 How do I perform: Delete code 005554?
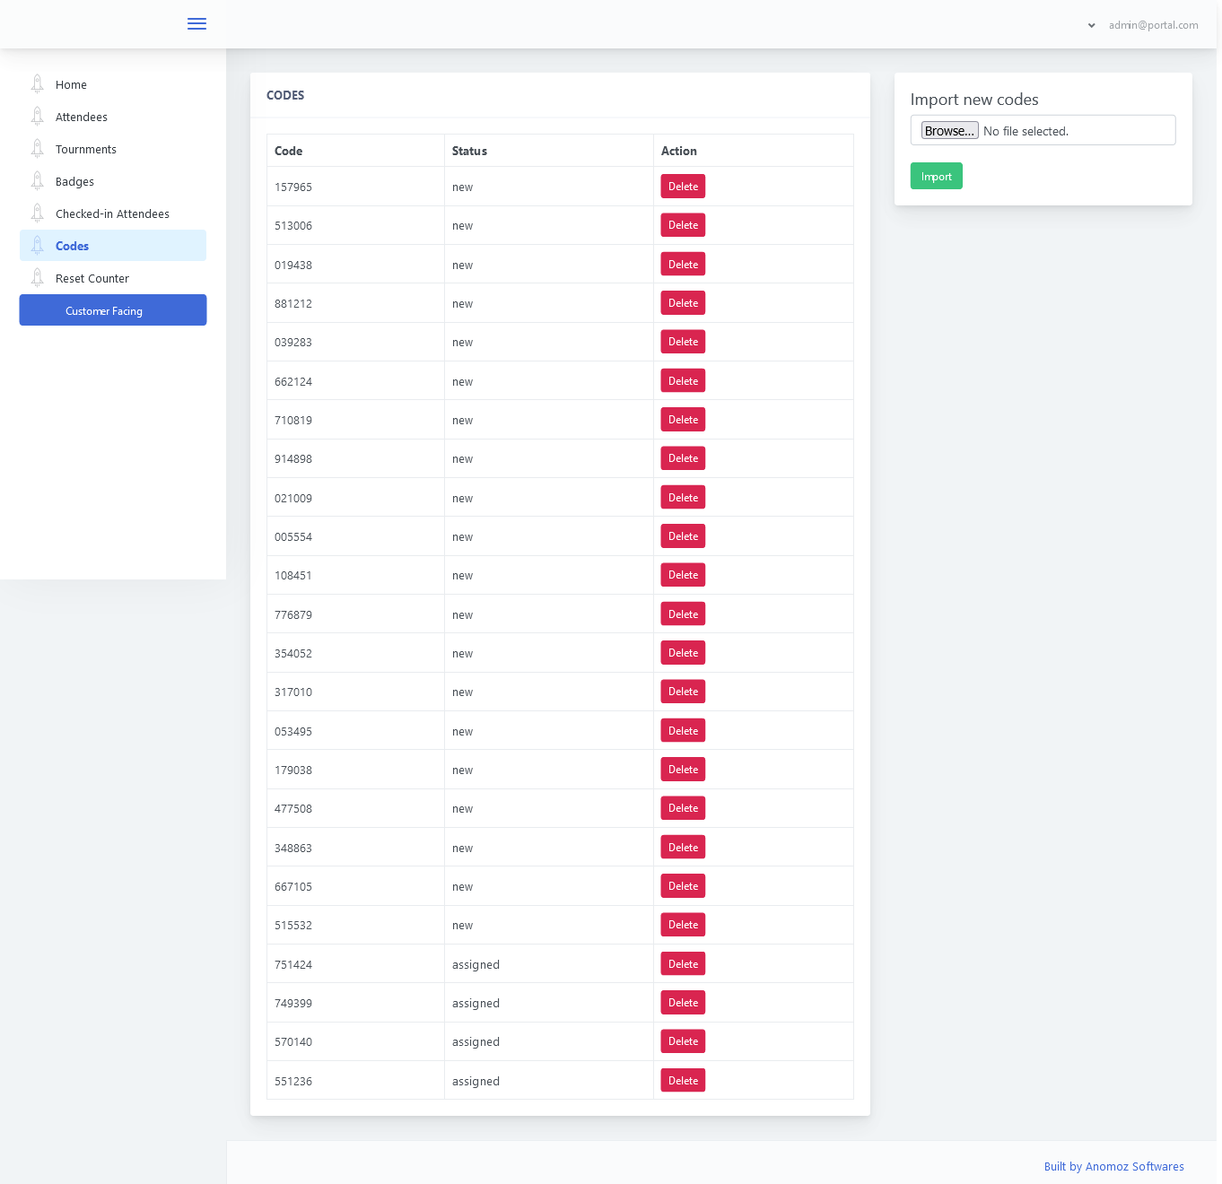(x=683, y=536)
